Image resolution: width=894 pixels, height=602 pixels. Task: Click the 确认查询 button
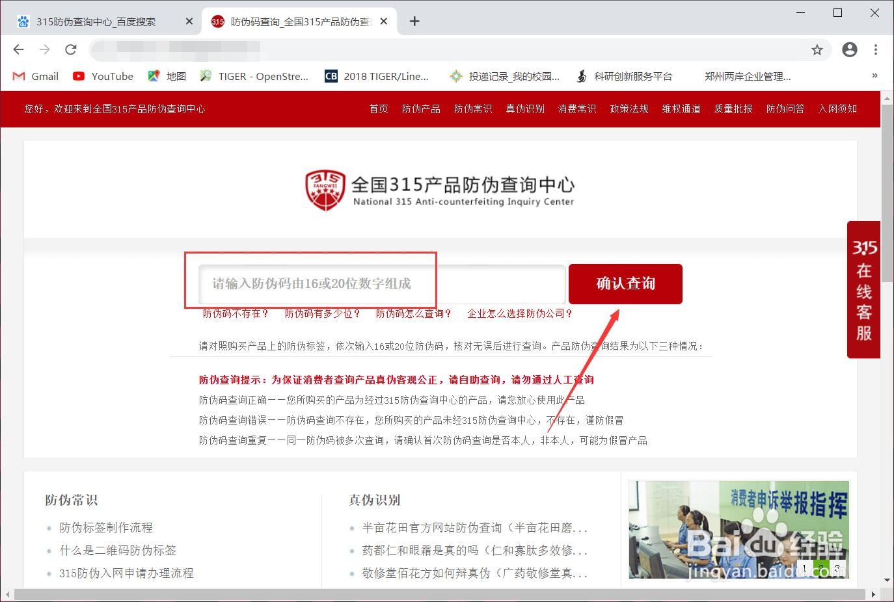tap(625, 284)
